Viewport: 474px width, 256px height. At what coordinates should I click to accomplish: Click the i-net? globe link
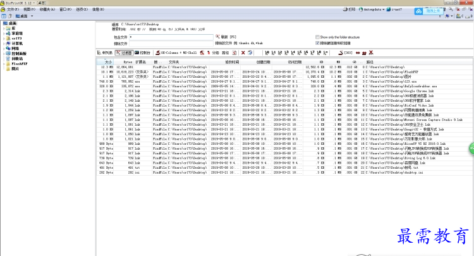[x=394, y=9]
